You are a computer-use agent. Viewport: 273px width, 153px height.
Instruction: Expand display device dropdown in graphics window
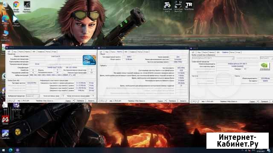[x=233, y=58]
